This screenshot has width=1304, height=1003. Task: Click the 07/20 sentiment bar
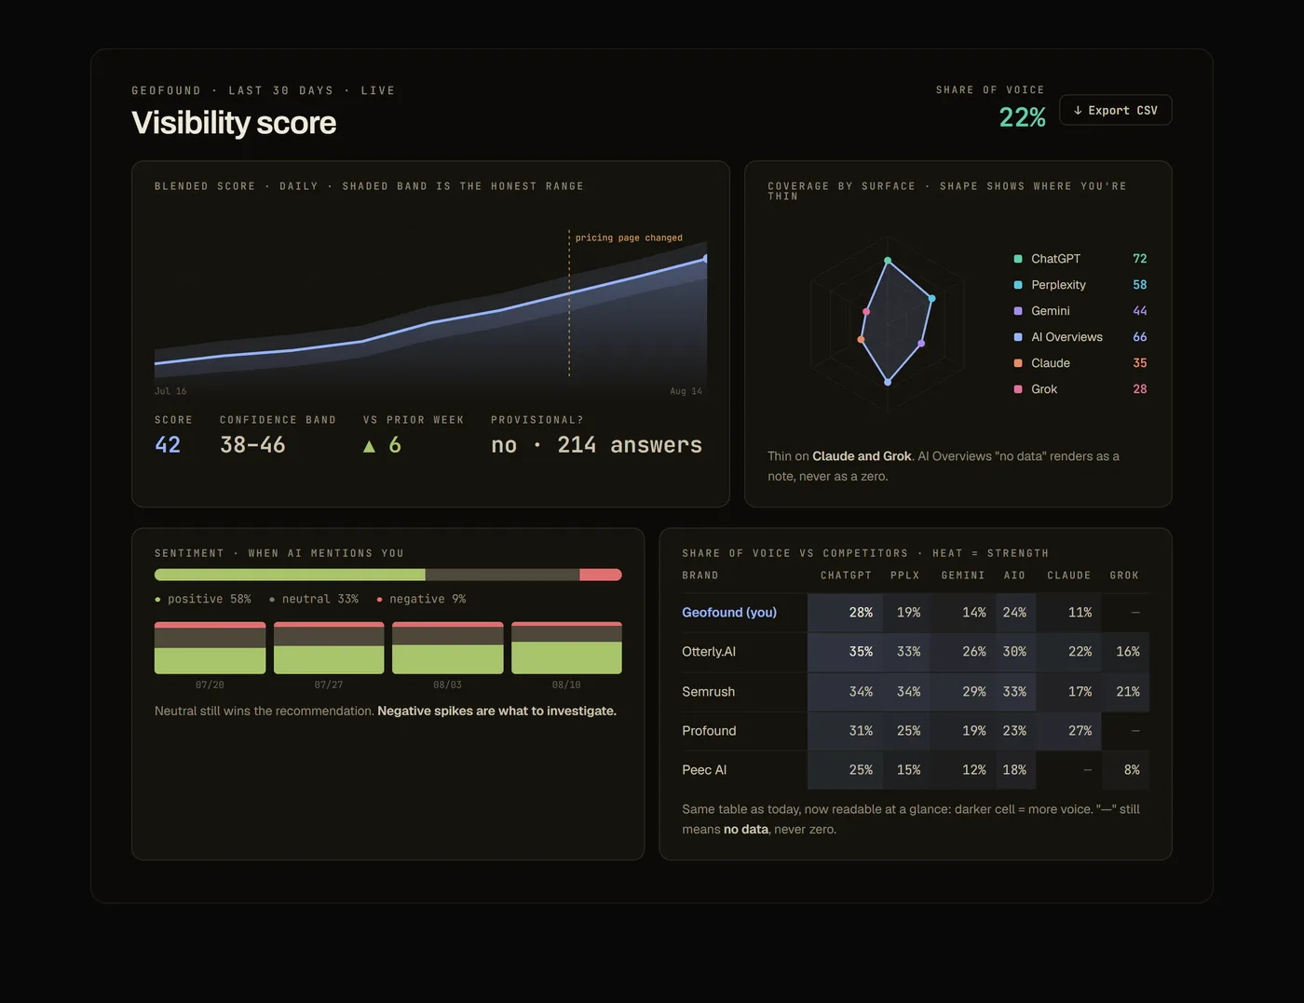pos(210,648)
